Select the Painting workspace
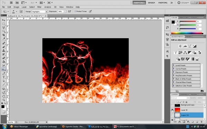This screenshot has height=129, width=207. pos(163,3)
